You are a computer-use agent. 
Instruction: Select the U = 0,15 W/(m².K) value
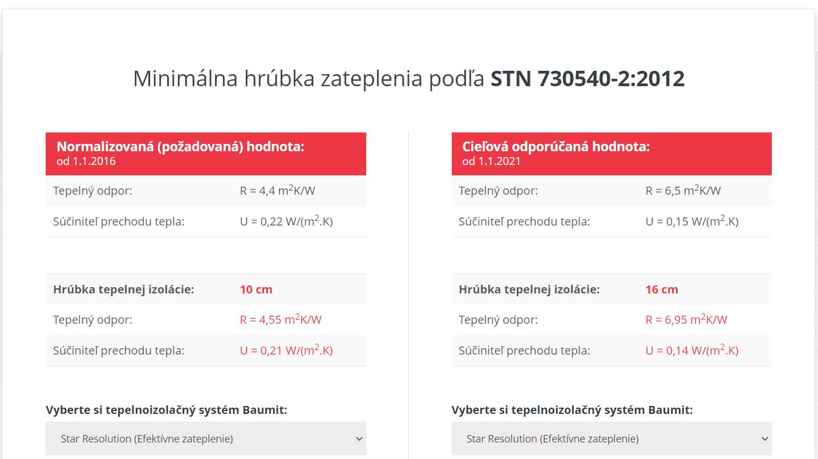[691, 222]
